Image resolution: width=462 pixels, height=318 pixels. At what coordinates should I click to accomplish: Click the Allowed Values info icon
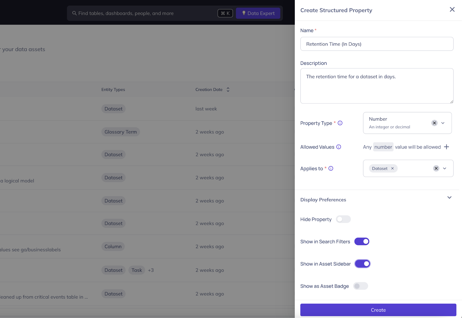[x=339, y=147]
